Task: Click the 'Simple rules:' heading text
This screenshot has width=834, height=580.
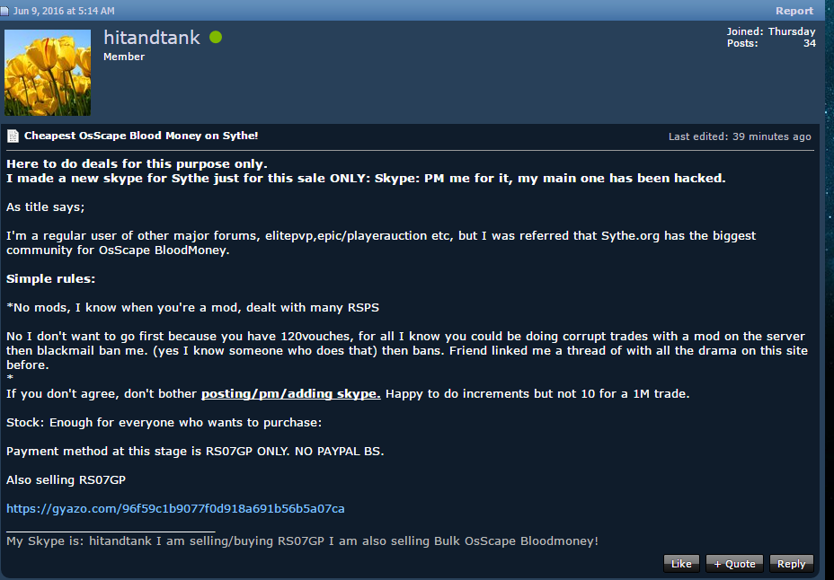Action: click(x=50, y=279)
